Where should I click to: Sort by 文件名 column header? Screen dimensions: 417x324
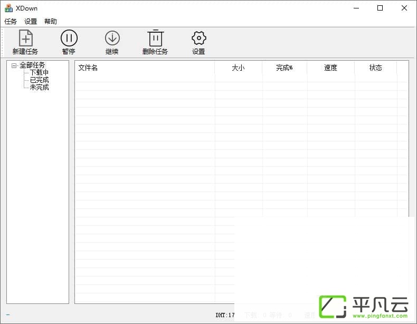point(145,68)
